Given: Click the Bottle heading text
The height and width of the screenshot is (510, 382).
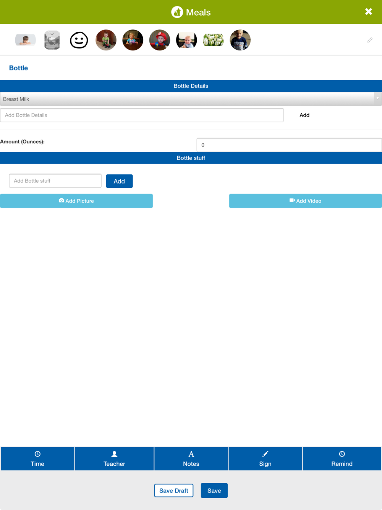Looking at the screenshot, I should tap(18, 68).
